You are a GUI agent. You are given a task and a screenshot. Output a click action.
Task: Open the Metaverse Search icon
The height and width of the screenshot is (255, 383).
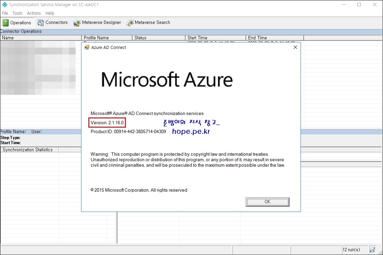click(x=130, y=23)
